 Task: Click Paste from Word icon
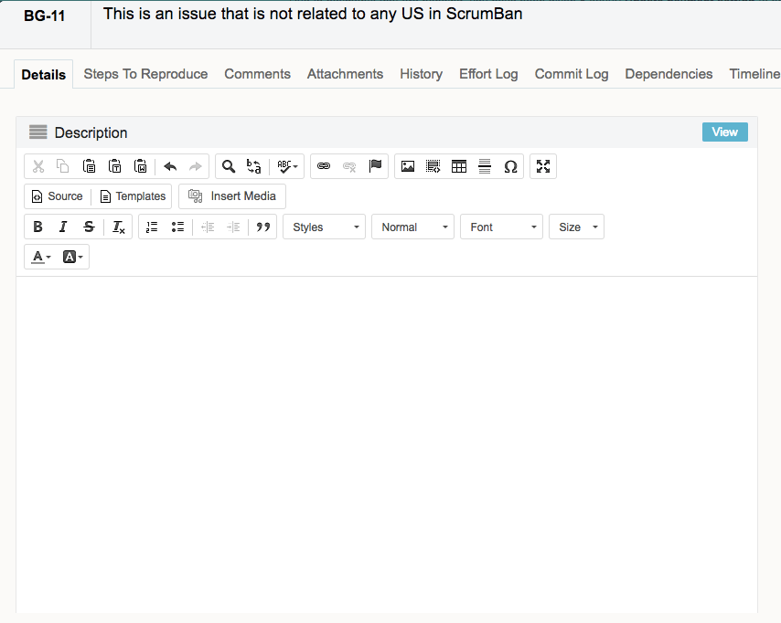pos(141,166)
